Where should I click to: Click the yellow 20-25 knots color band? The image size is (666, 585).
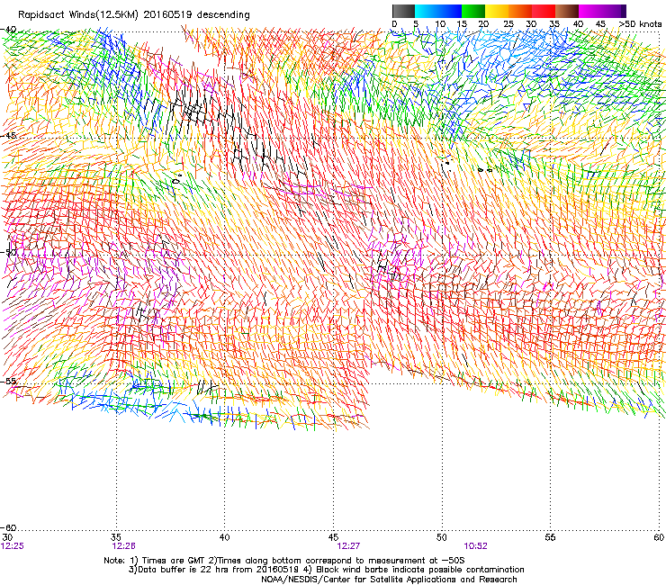point(497,11)
